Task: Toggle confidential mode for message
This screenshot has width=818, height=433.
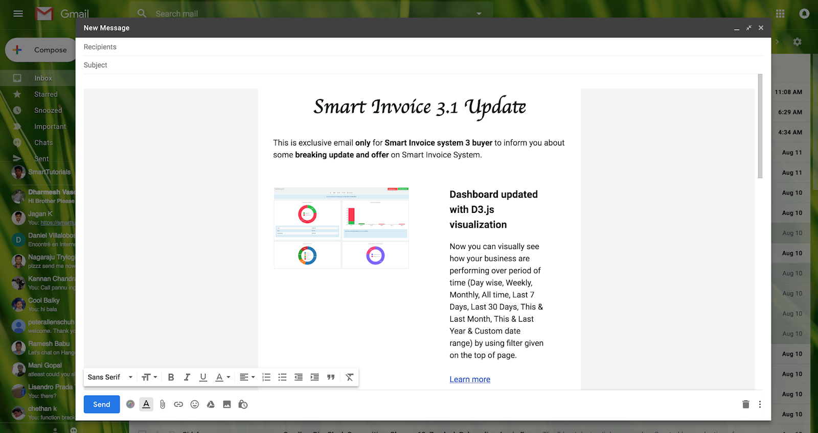Action: pos(243,404)
